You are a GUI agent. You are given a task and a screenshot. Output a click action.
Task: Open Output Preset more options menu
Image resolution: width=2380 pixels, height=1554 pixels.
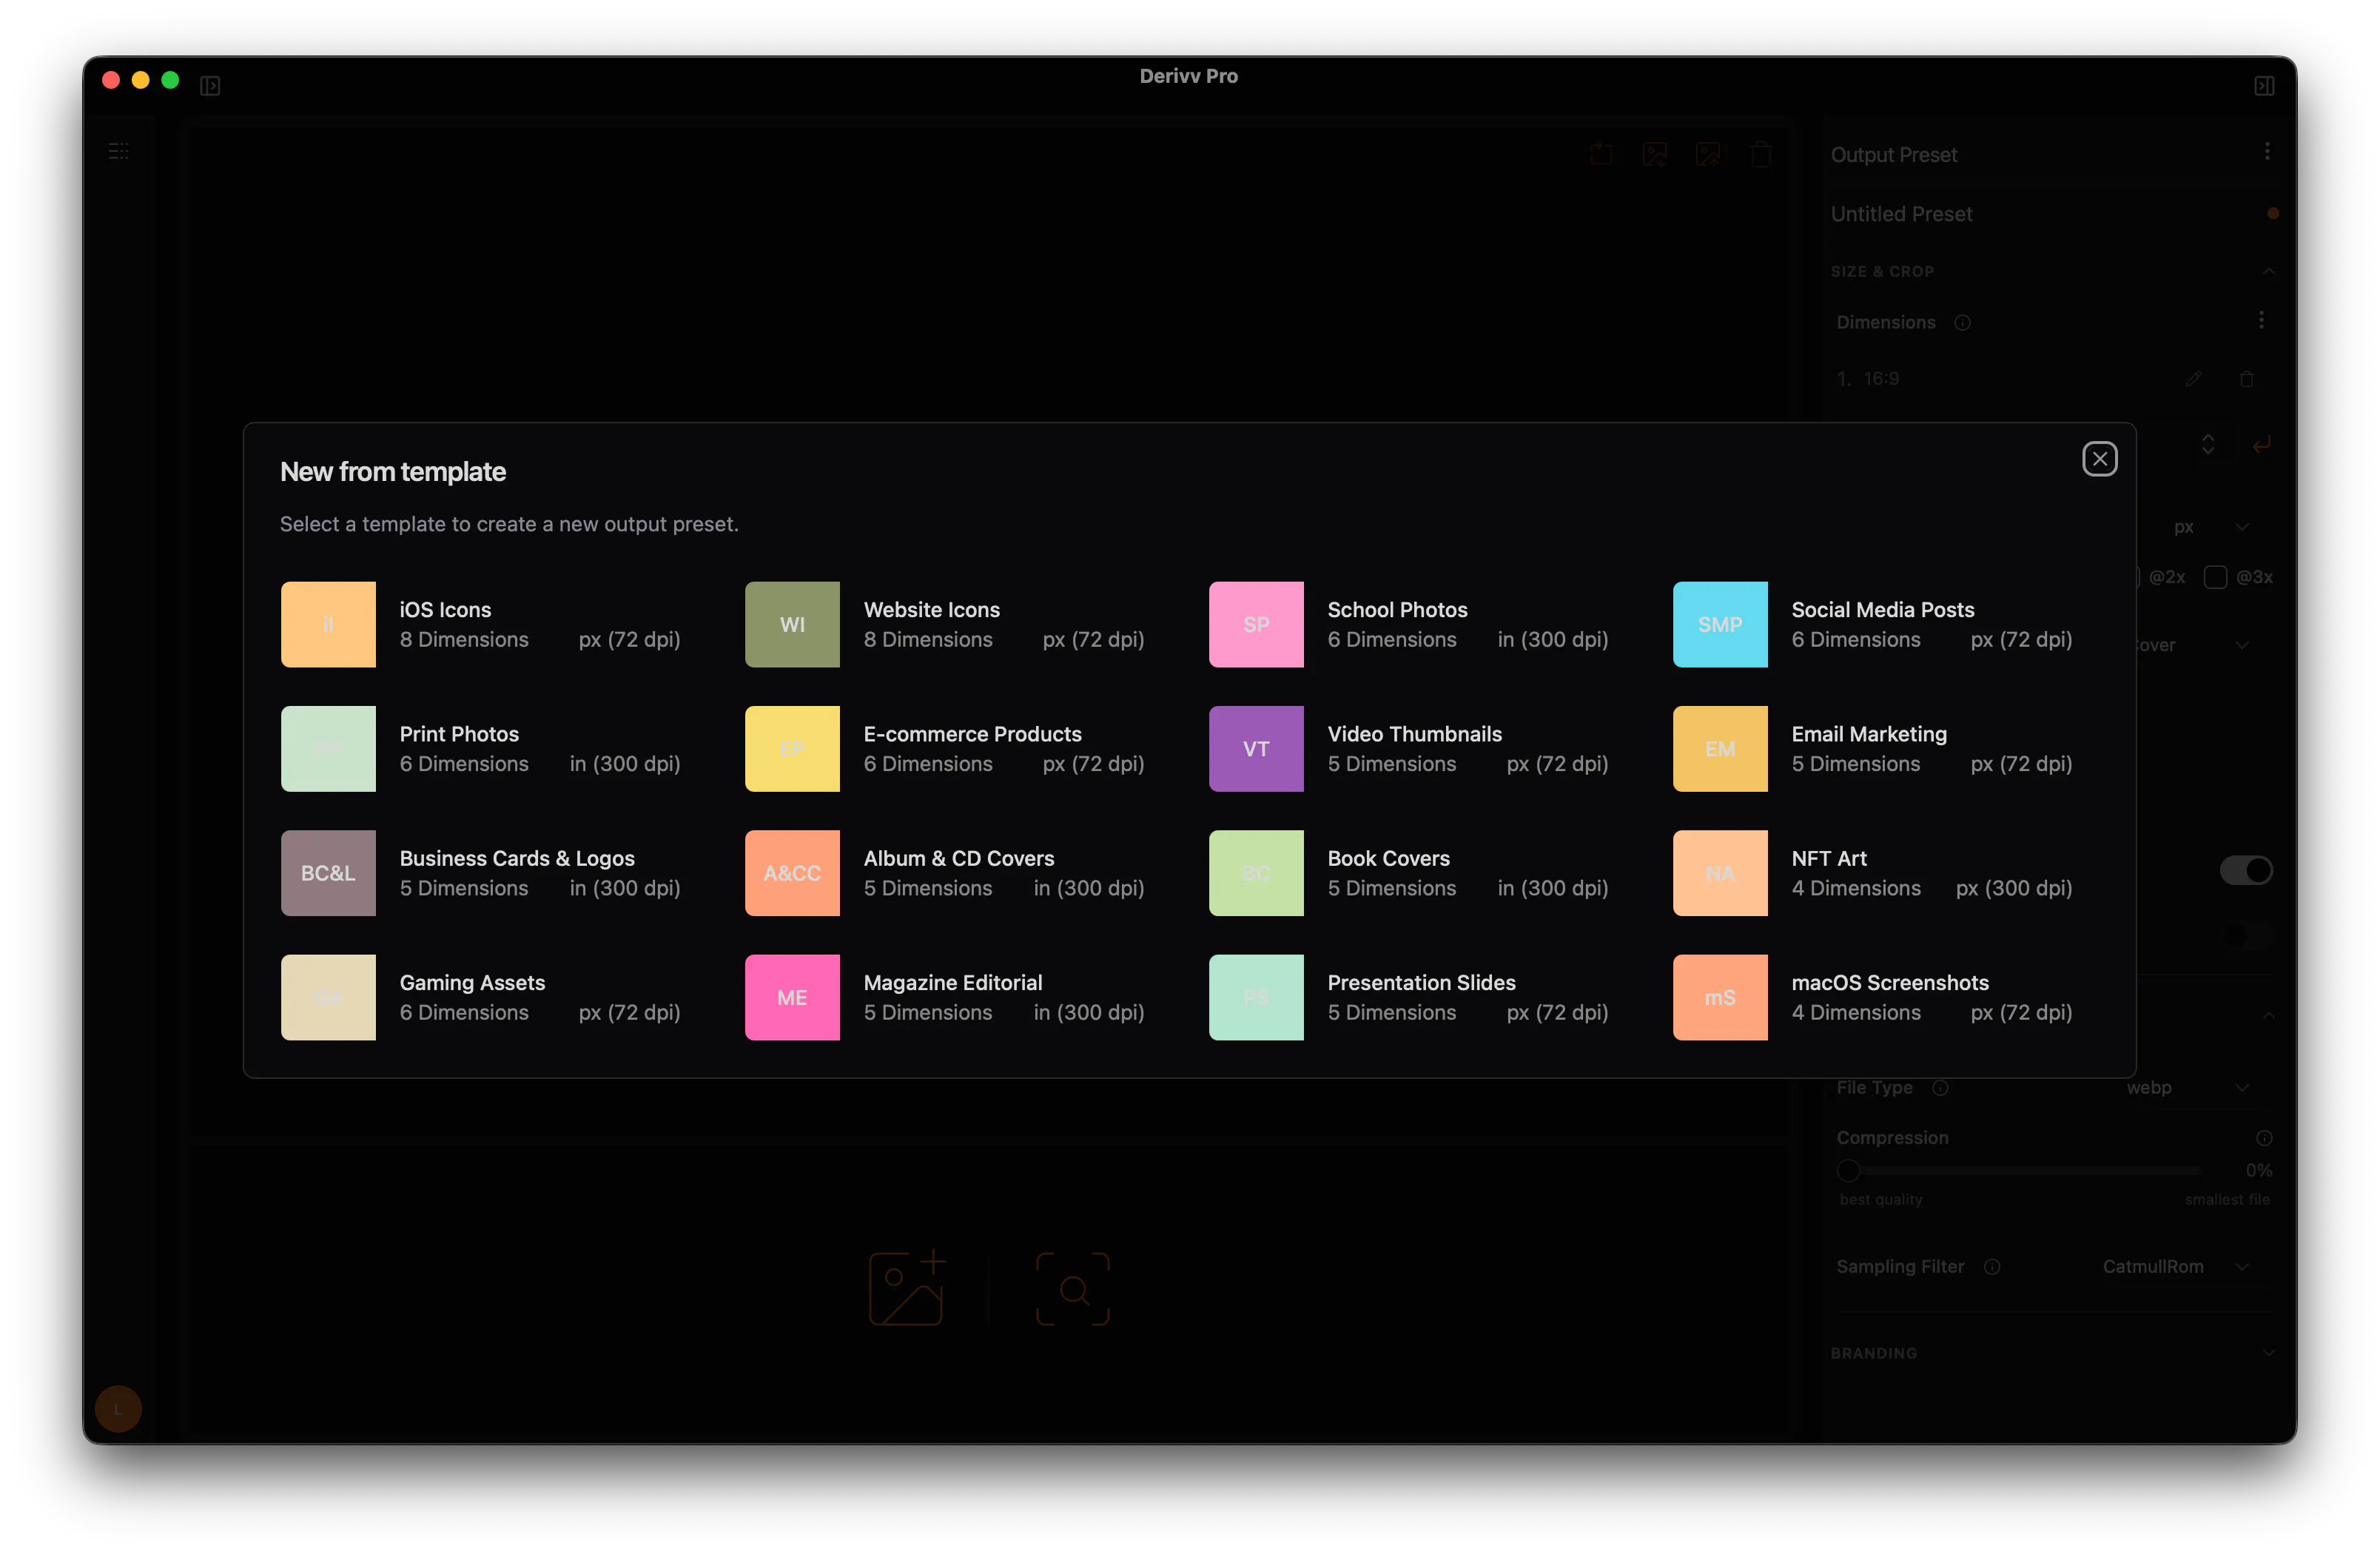2267,151
